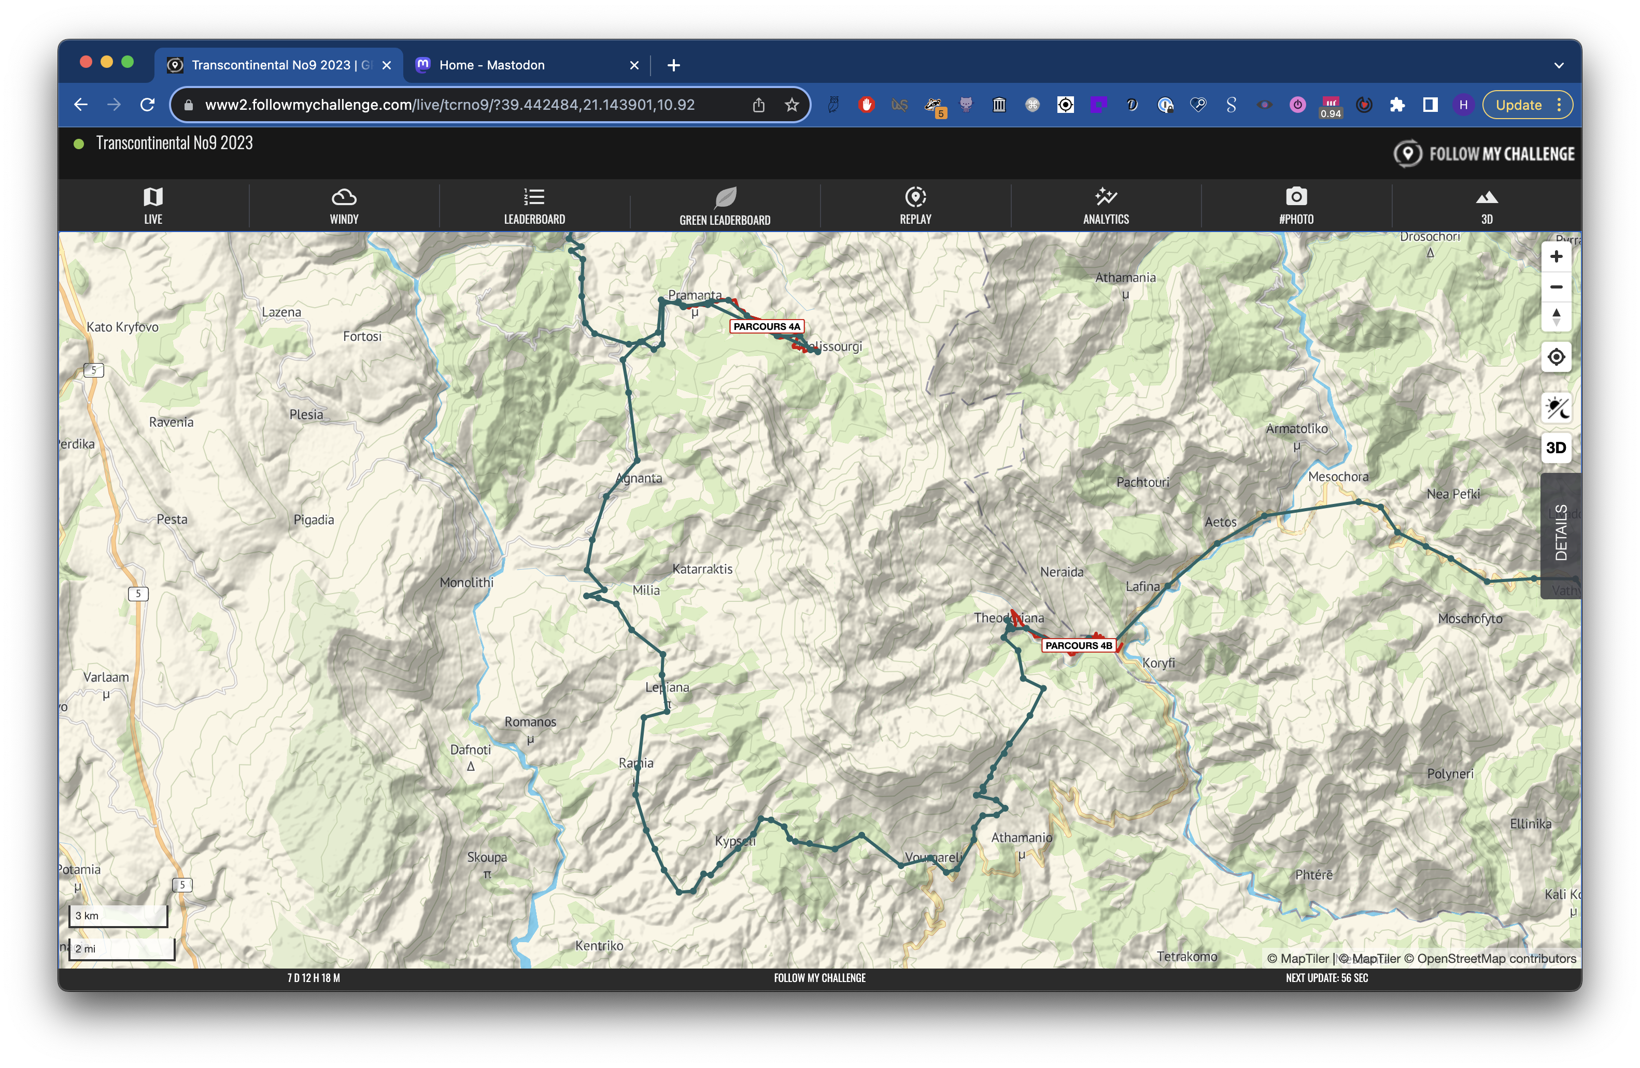The height and width of the screenshot is (1068, 1640).
Task: Toggle day/night map overlay
Action: (x=1556, y=408)
